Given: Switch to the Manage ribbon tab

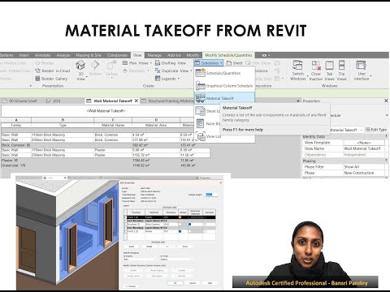Looking at the screenshot, I should point(154,55).
